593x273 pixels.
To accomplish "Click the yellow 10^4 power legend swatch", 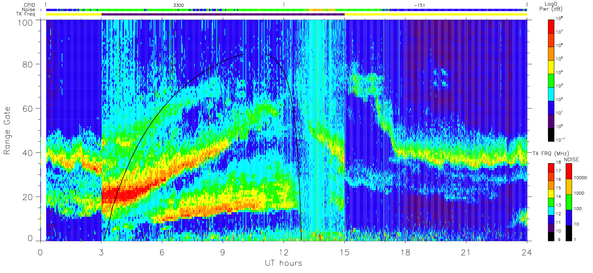I will pyautogui.click(x=551, y=67).
